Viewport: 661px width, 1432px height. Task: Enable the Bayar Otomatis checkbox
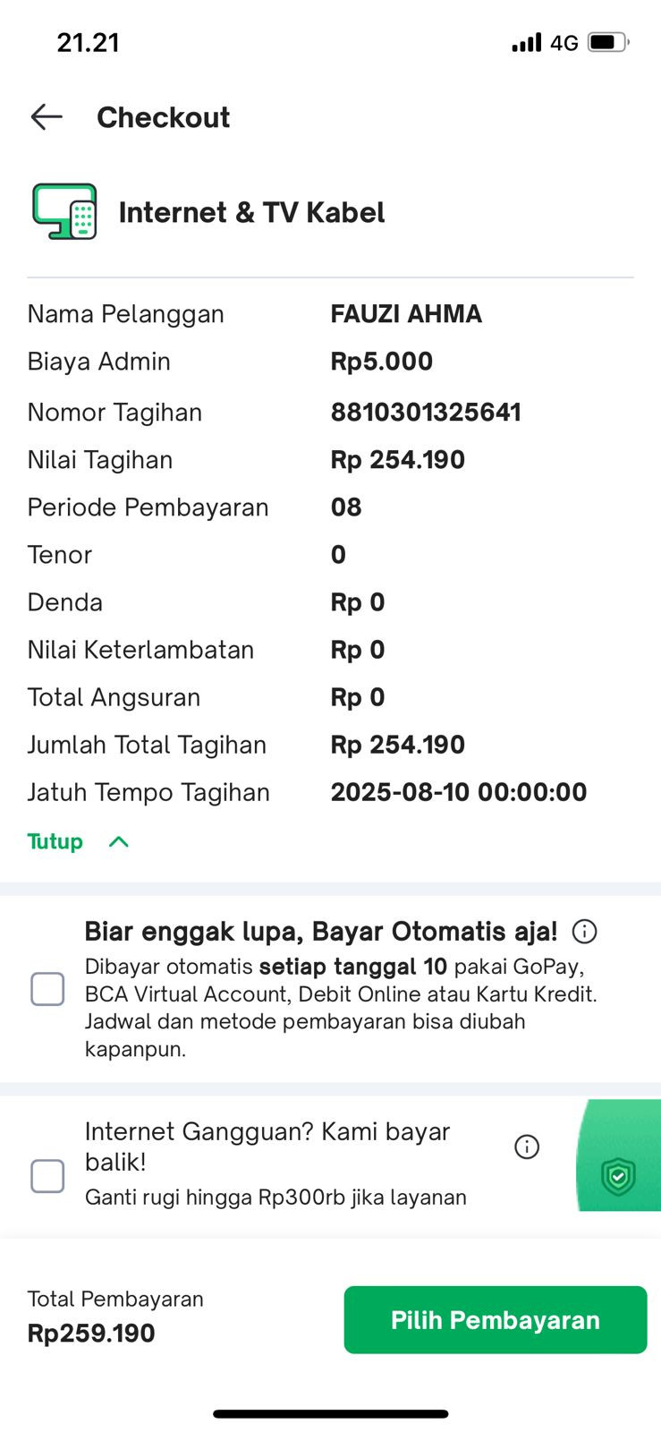click(x=47, y=989)
